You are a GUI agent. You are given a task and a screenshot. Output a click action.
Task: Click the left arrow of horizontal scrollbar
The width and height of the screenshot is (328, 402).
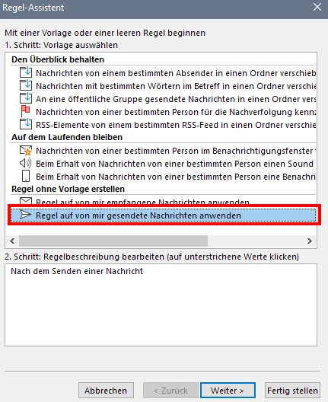click(x=12, y=241)
